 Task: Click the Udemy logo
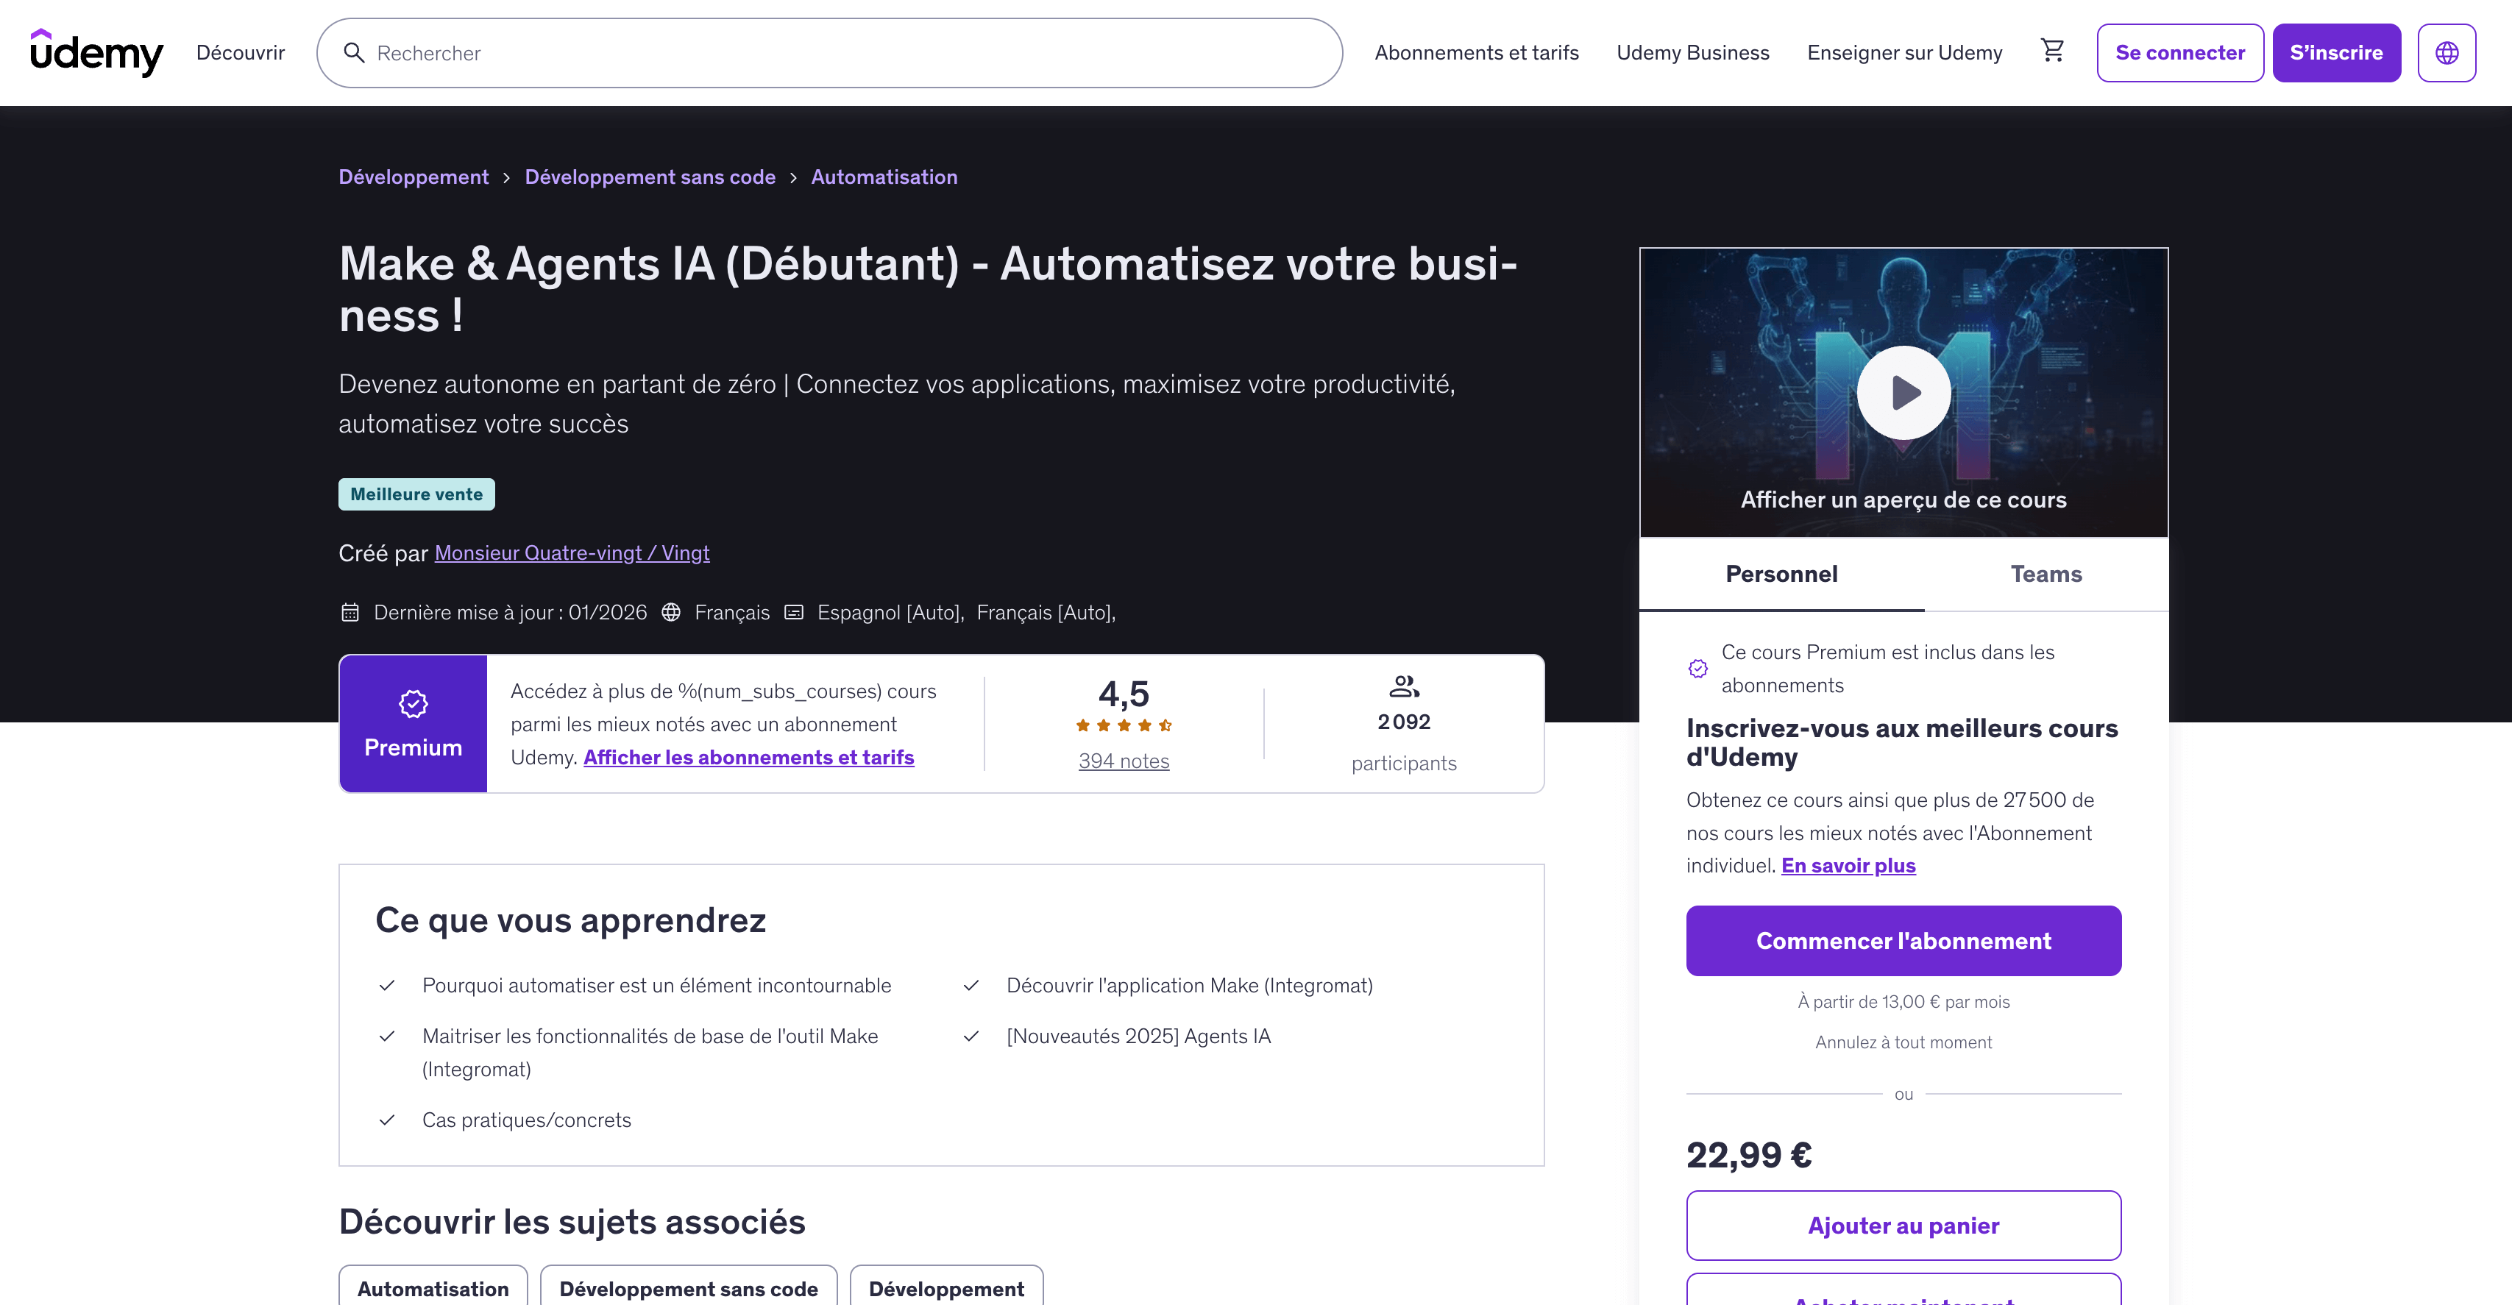[96, 51]
